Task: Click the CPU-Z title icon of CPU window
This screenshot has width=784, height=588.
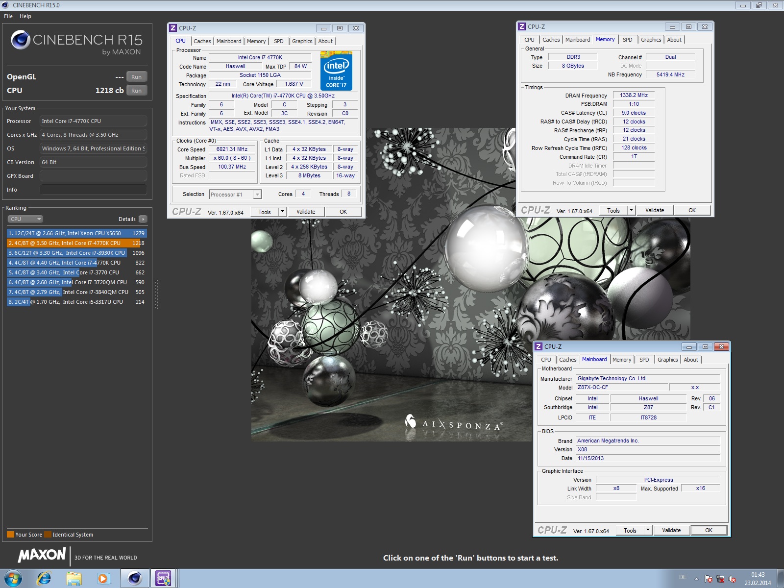Action: pos(173,28)
